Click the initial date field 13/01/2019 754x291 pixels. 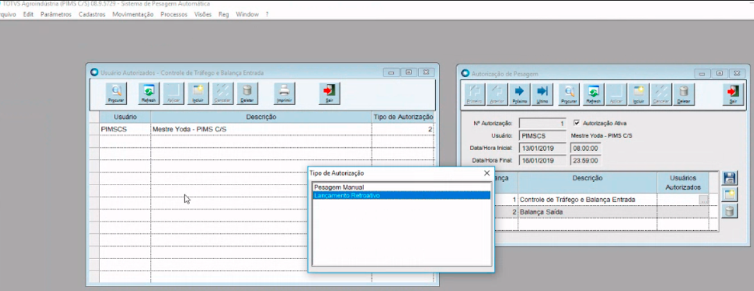point(542,148)
